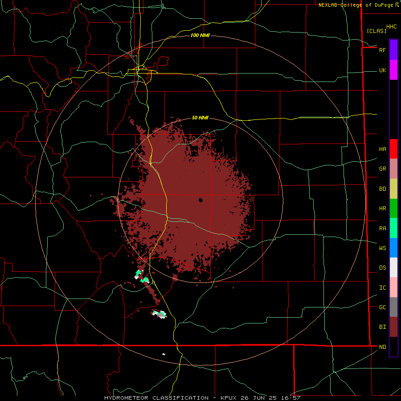Click the BI legend label
Screen dimensions: 401x401
tap(382, 327)
